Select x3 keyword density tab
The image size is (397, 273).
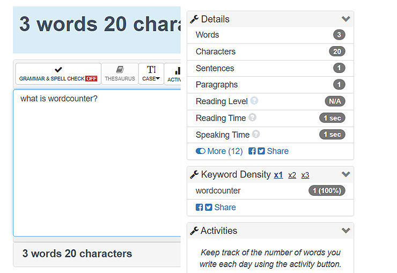tap(305, 175)
